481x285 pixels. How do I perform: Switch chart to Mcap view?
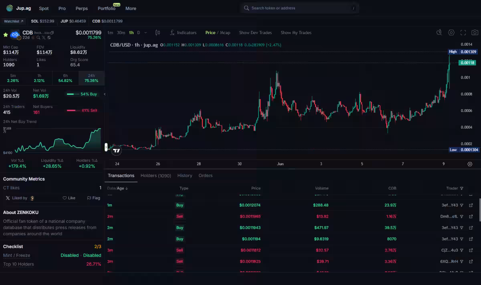(225, 33)
